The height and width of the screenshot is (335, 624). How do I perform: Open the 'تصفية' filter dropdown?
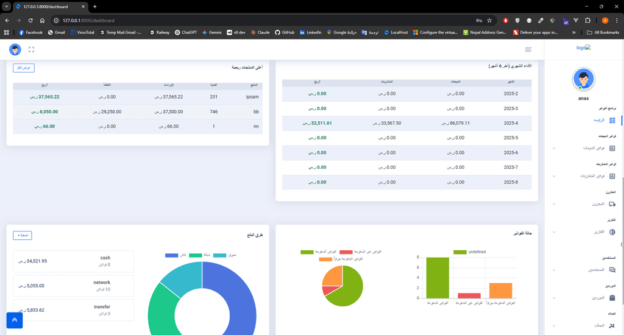pos(23,235)
